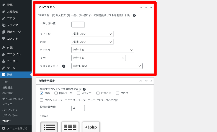Click help icon beside 関連するコンテンツを自動的に表示
Image resolution: width=217 pixels, height=132 pixels.
tap(84, 89)
